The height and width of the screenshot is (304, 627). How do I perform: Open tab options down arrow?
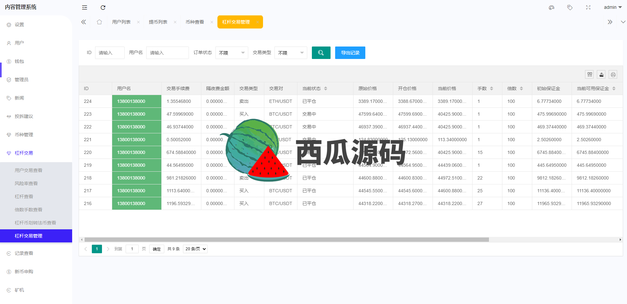pos(623,22)
